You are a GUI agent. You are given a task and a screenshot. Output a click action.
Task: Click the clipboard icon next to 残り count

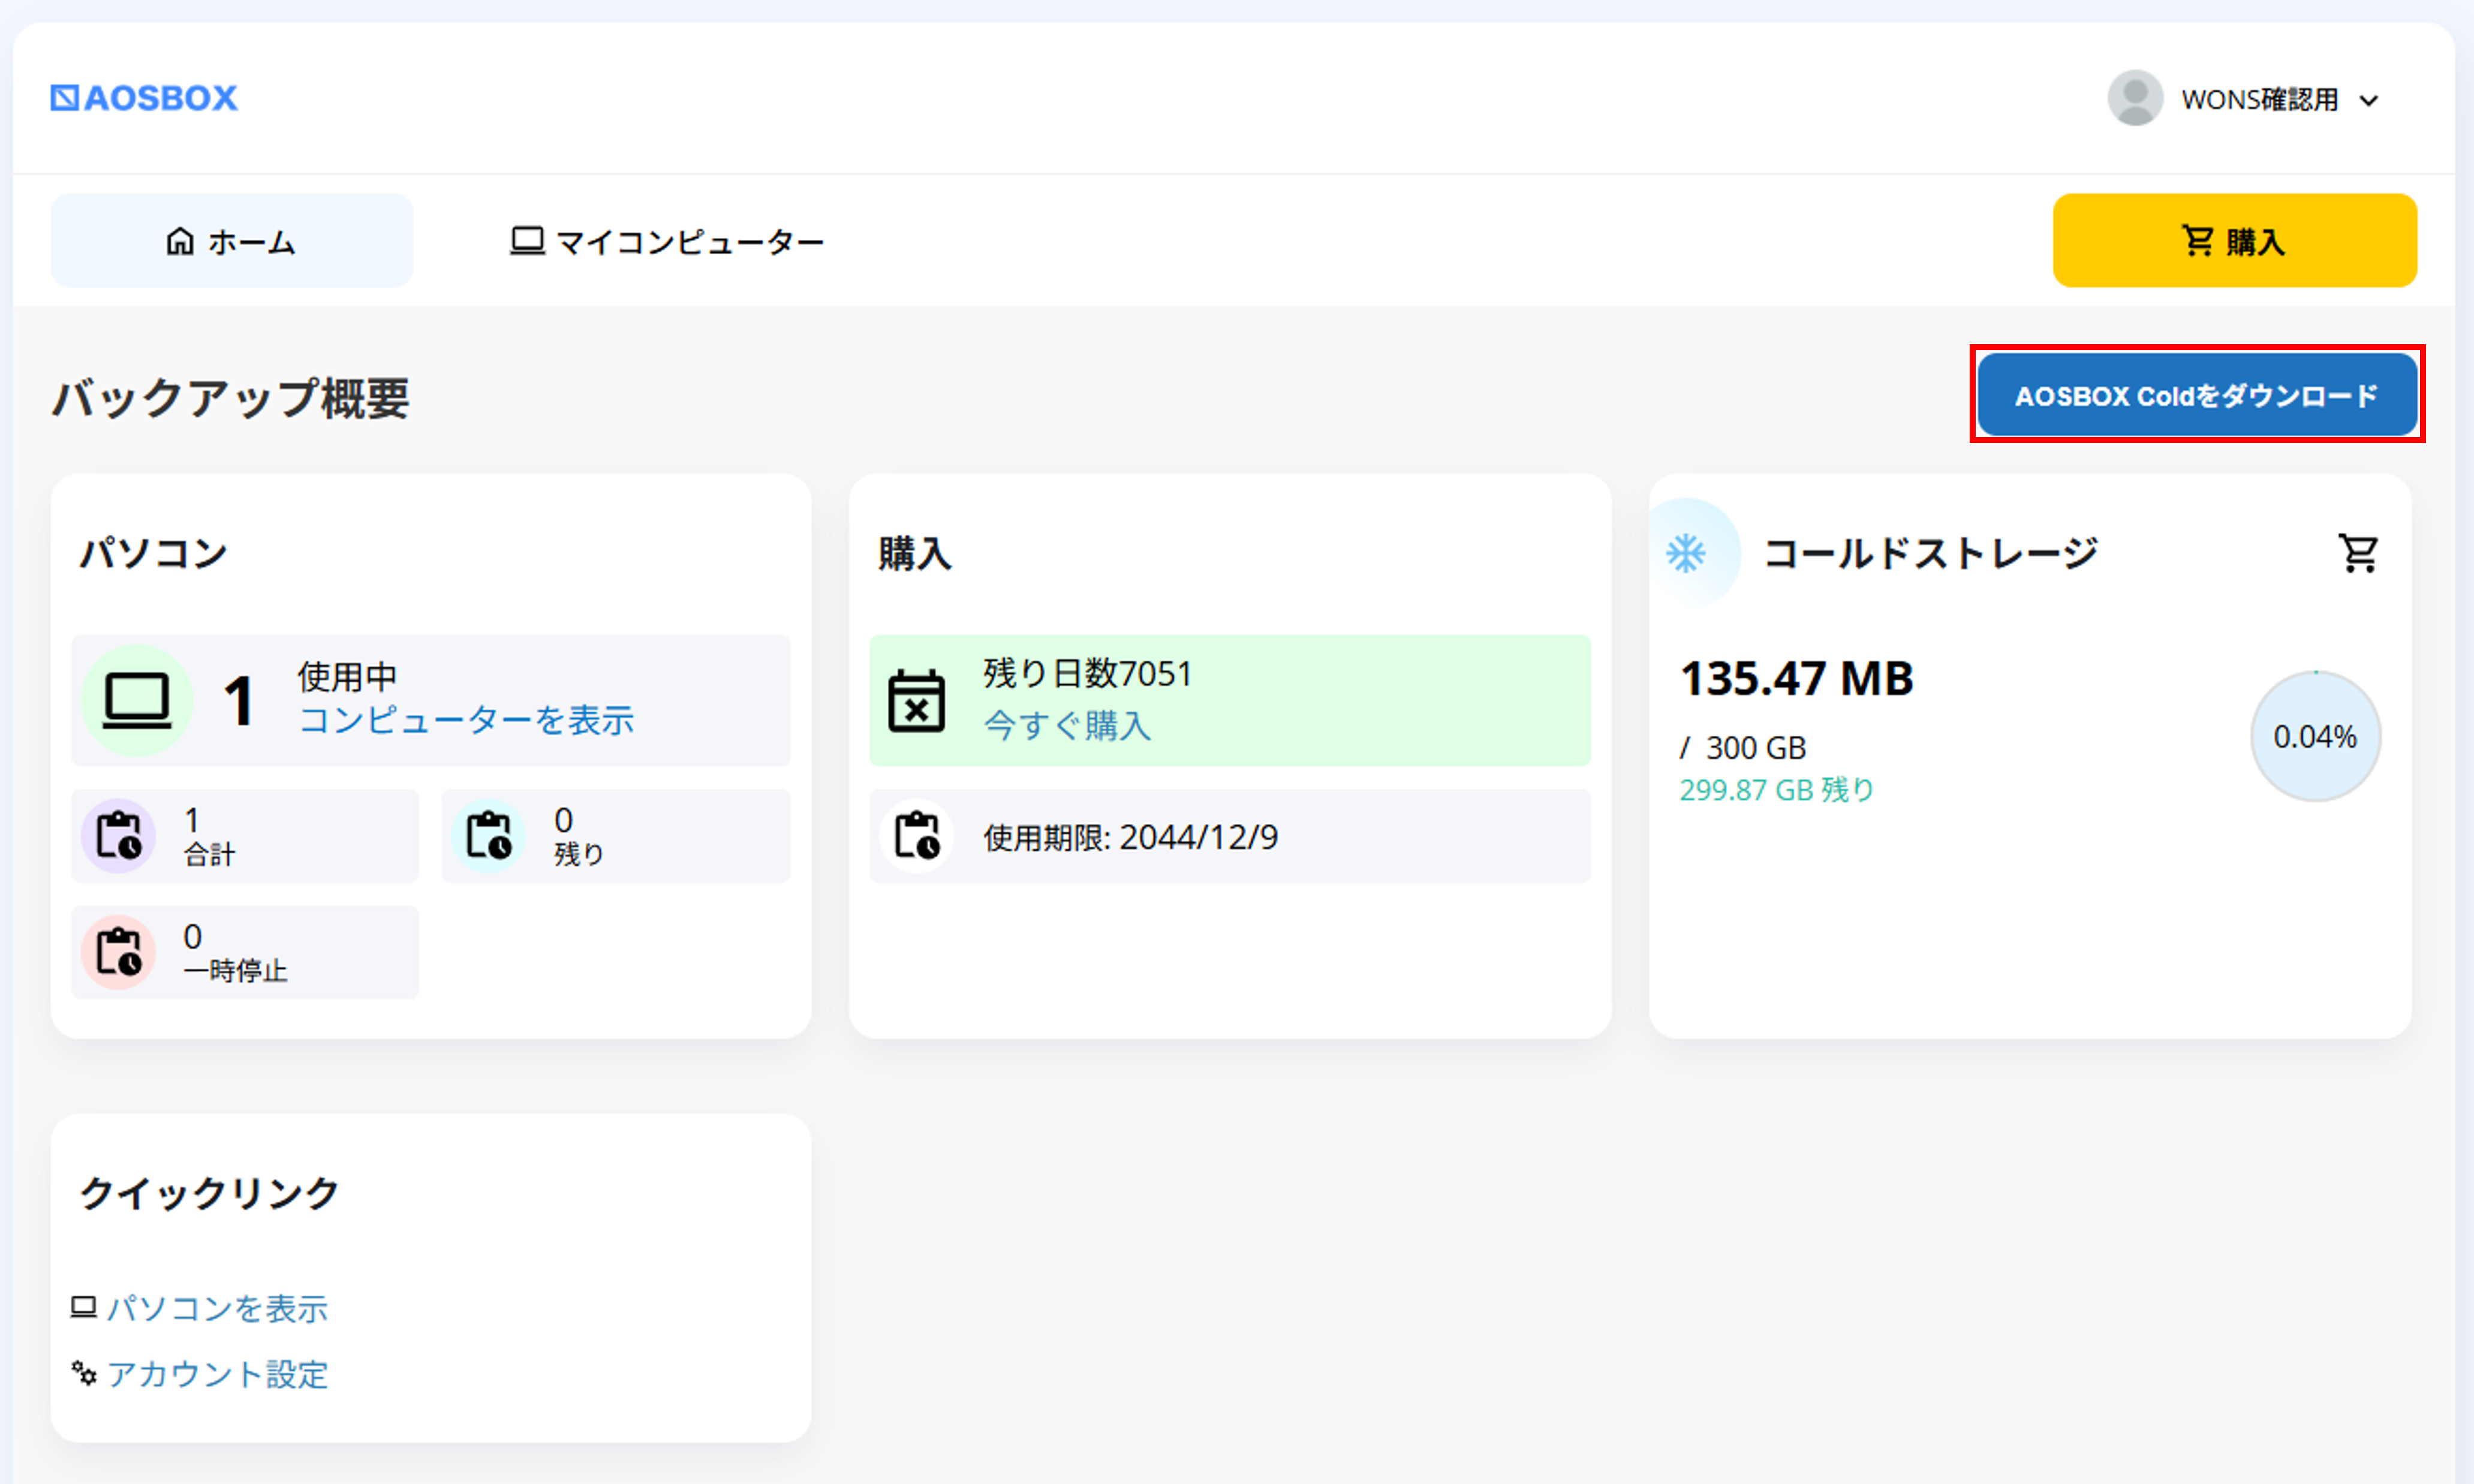488,836
